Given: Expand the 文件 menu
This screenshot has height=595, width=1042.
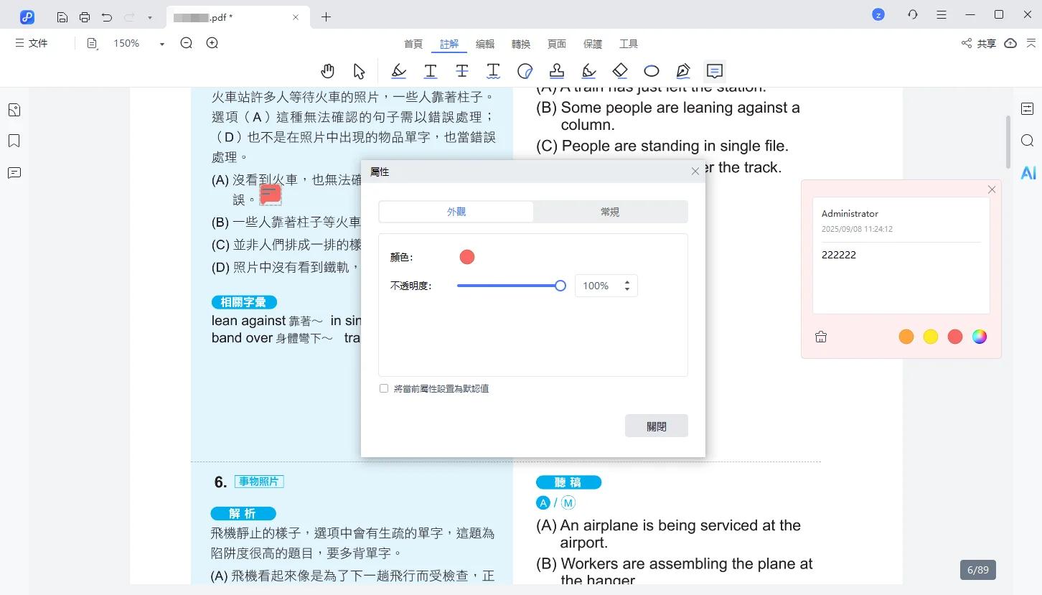Looking at the screenshot, I should 32,43.
